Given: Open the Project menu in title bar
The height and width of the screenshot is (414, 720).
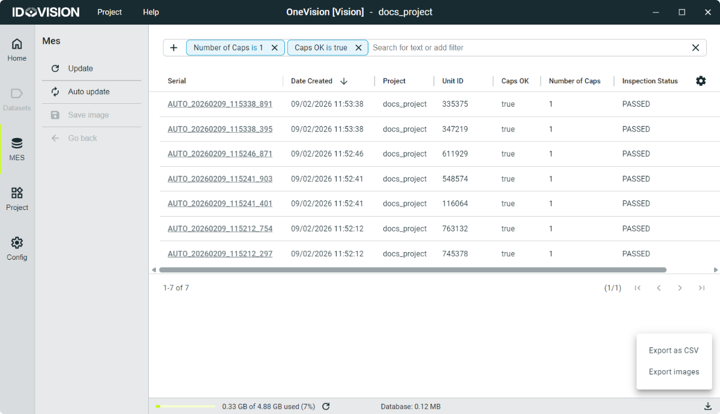Looking at the screenshot, I should tap(109, 12).
